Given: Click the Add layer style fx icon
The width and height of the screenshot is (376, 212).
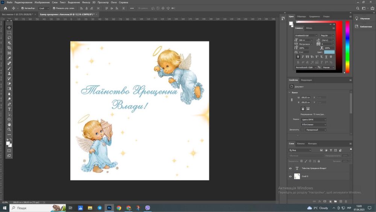Looking at the screenshot, I should pos(319,201).
